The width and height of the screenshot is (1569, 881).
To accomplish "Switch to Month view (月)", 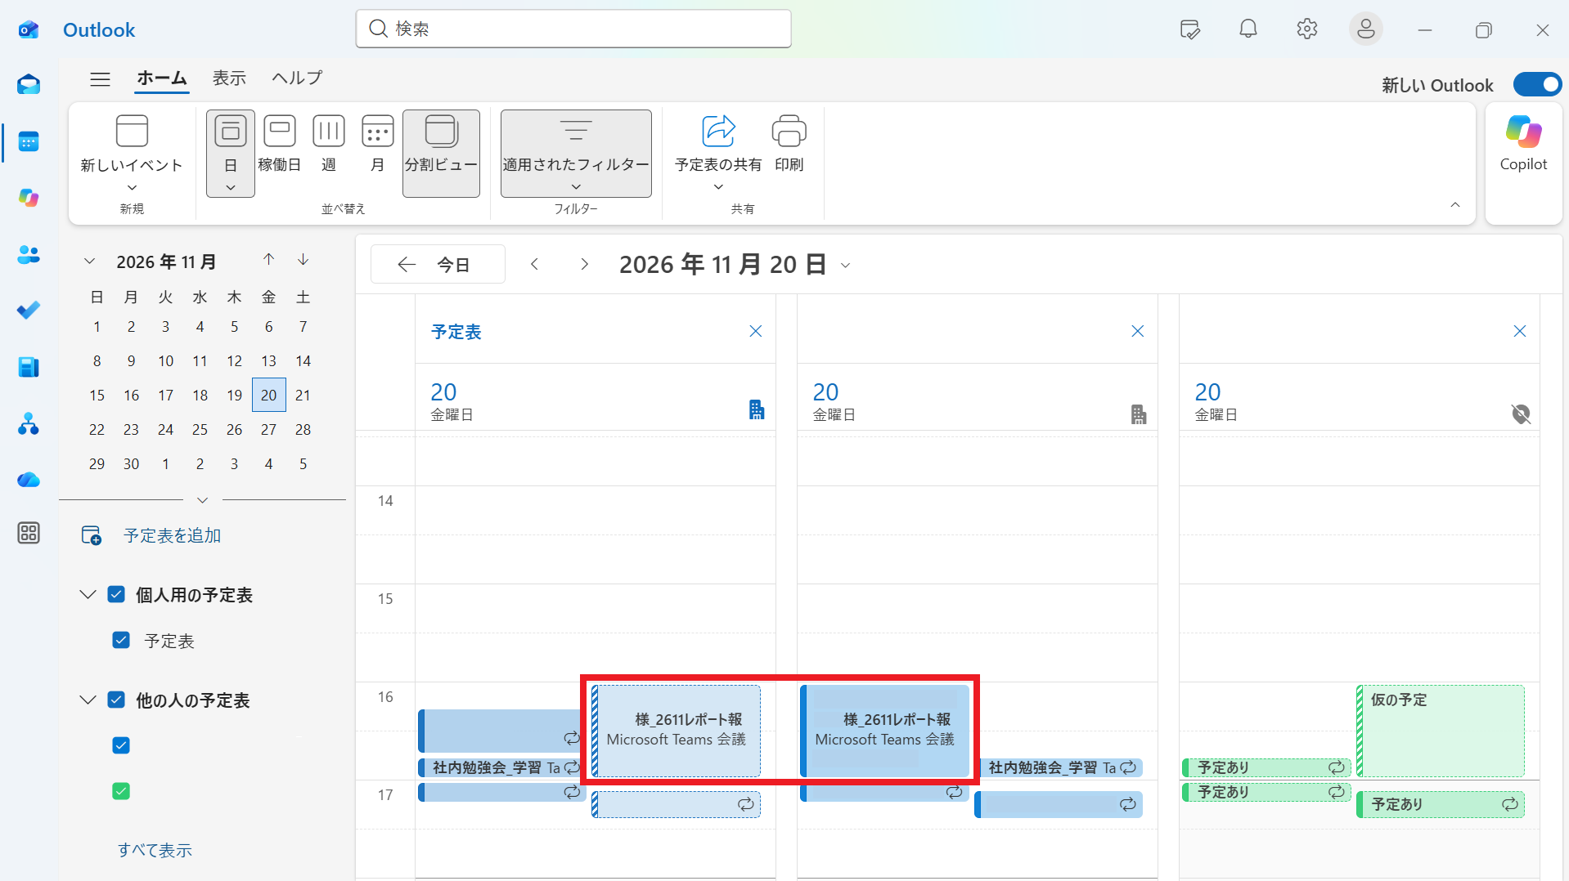I will point(377,145).
